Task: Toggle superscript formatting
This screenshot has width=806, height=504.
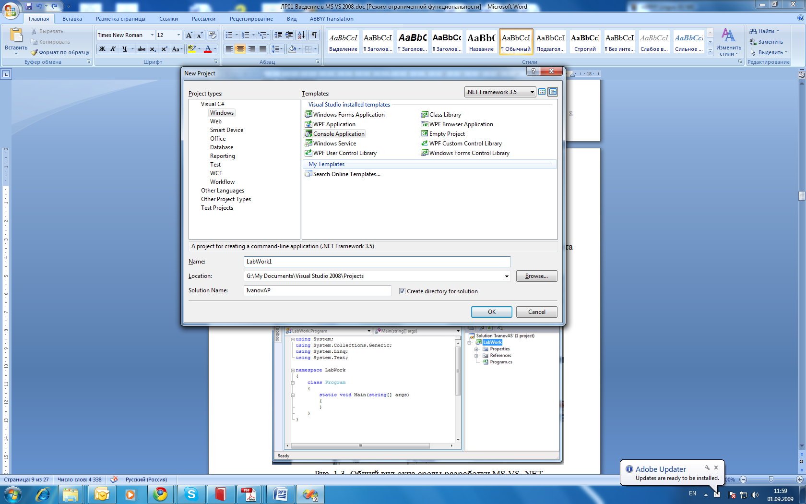Action: [x=164, y=49]
